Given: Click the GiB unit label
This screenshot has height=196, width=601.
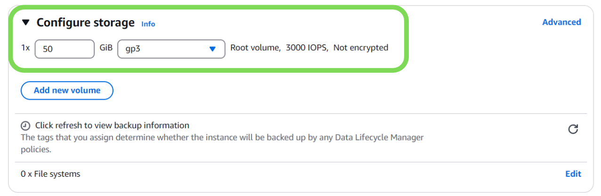Looking at the screenshot, I should click(x=106, y=48).
